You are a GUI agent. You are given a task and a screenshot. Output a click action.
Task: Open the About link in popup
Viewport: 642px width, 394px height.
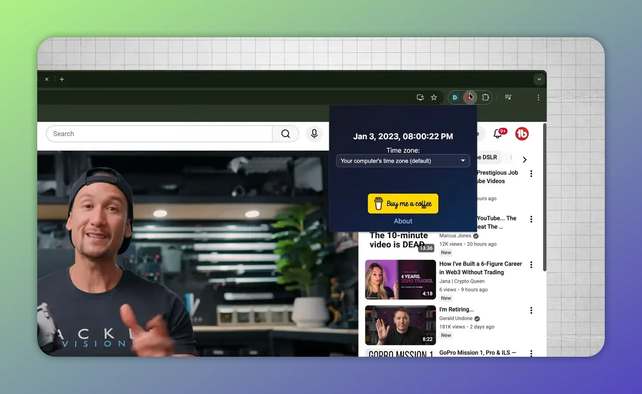[403, 221]
